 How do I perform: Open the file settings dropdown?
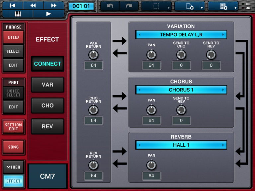(190, 7)
